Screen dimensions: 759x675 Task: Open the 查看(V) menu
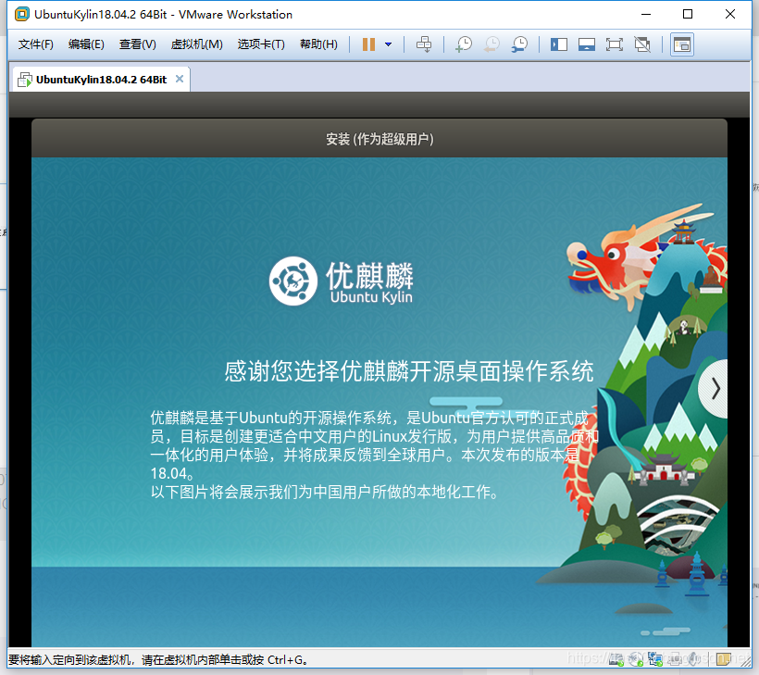click(138, 44)
